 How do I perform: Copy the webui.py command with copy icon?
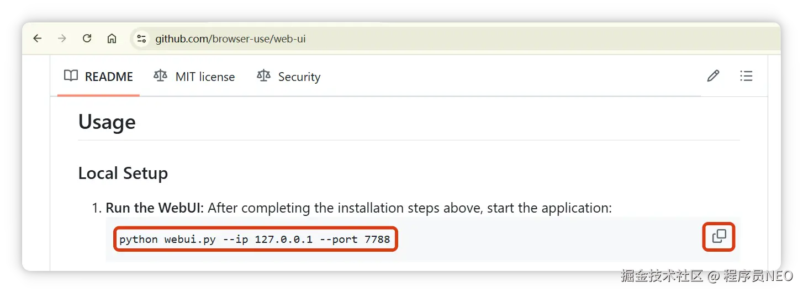(719, 237)
